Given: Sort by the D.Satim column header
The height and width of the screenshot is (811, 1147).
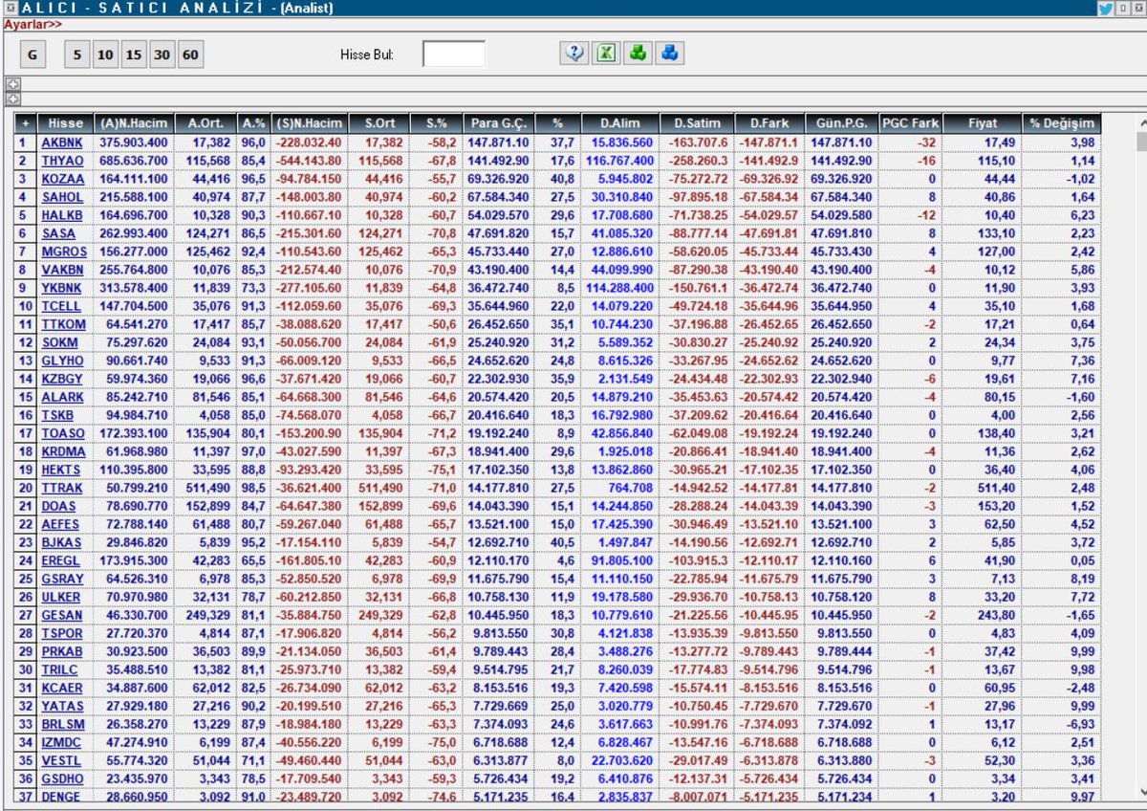Looking at the screenshot, I should [697, 123].
